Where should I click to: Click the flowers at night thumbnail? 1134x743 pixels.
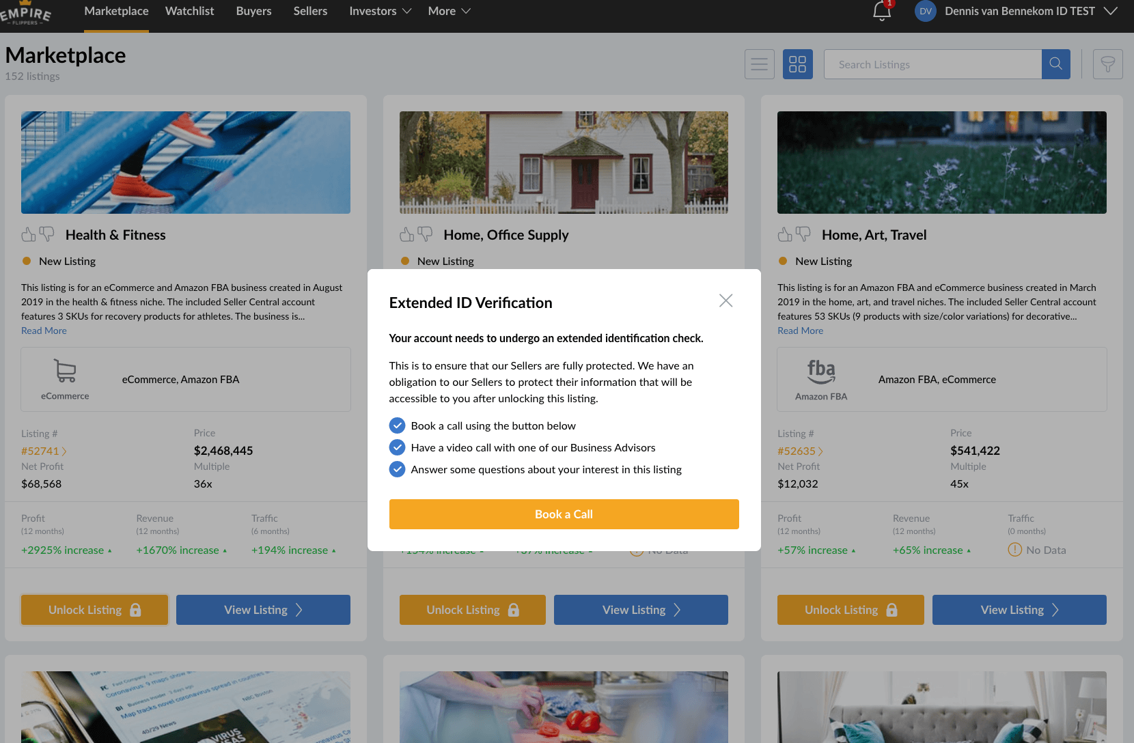(942, 163)
